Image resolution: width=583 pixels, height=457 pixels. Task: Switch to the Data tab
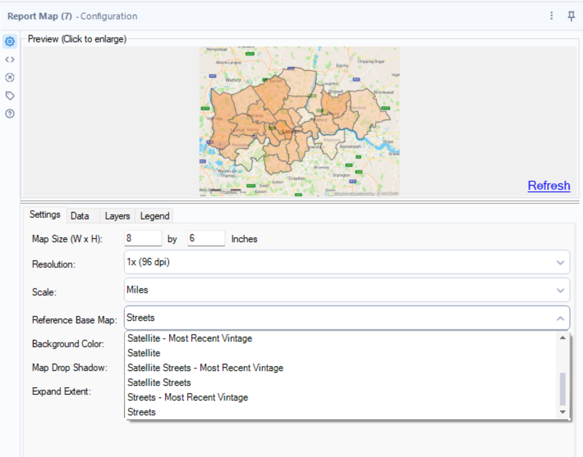[80, 216]
